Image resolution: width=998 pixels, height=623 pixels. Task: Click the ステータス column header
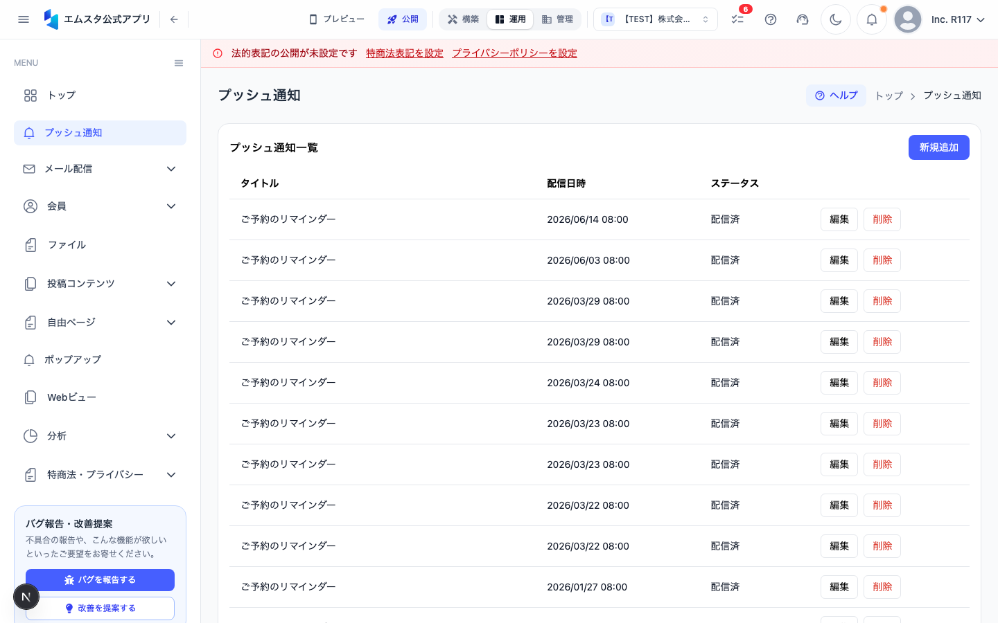(735, 183)
